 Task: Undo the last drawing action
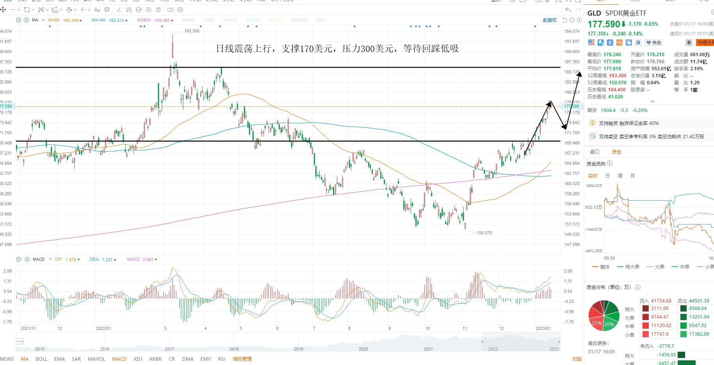[568, 10]
